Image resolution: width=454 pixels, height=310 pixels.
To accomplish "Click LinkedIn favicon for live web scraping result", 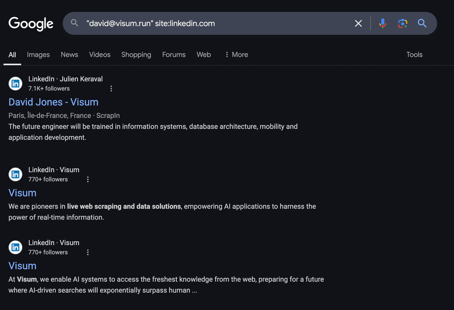I will coord(15,174).
